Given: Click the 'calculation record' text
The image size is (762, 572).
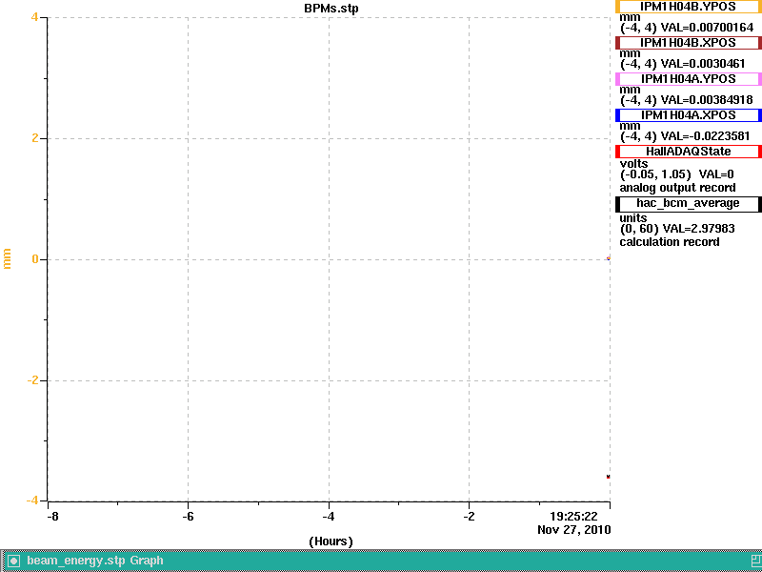Looking at the screenshot, I should click(670, 242).
